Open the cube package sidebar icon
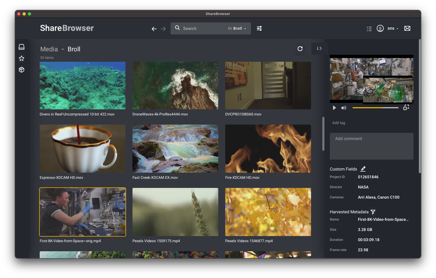436x278 pixels. point(22,70)
